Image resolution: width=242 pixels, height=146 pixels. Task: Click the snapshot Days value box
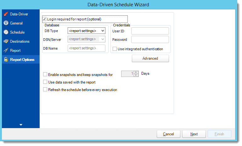[127, 74]
